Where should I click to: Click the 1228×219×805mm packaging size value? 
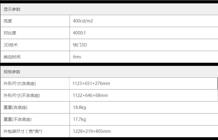click(92, 131)
